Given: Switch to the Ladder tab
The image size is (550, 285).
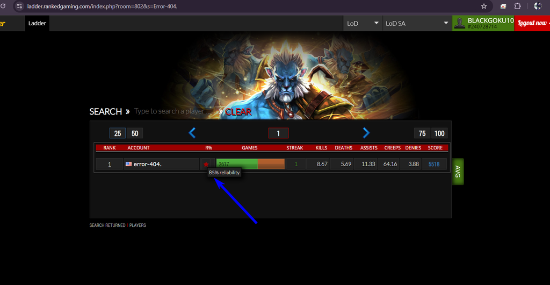Looking at the screenshot, I should [37, 23].
